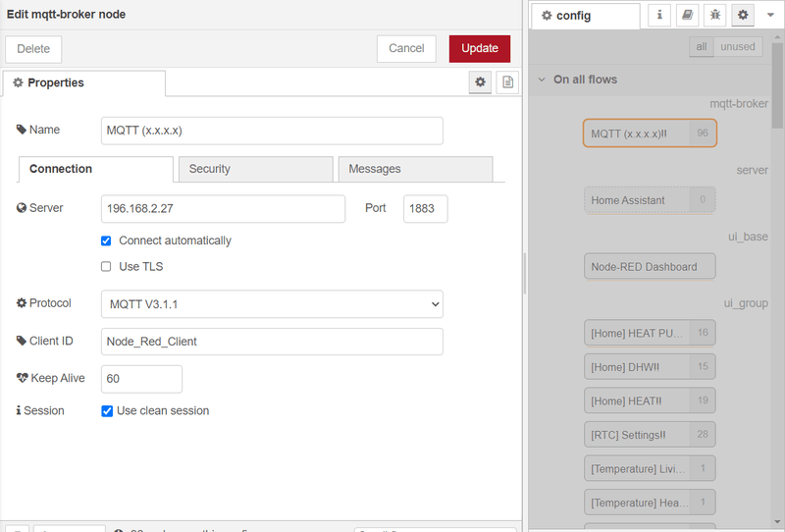Open the debug messages bug icon
The width and height of the screenshot is (785, 532).
coord(715,15)
